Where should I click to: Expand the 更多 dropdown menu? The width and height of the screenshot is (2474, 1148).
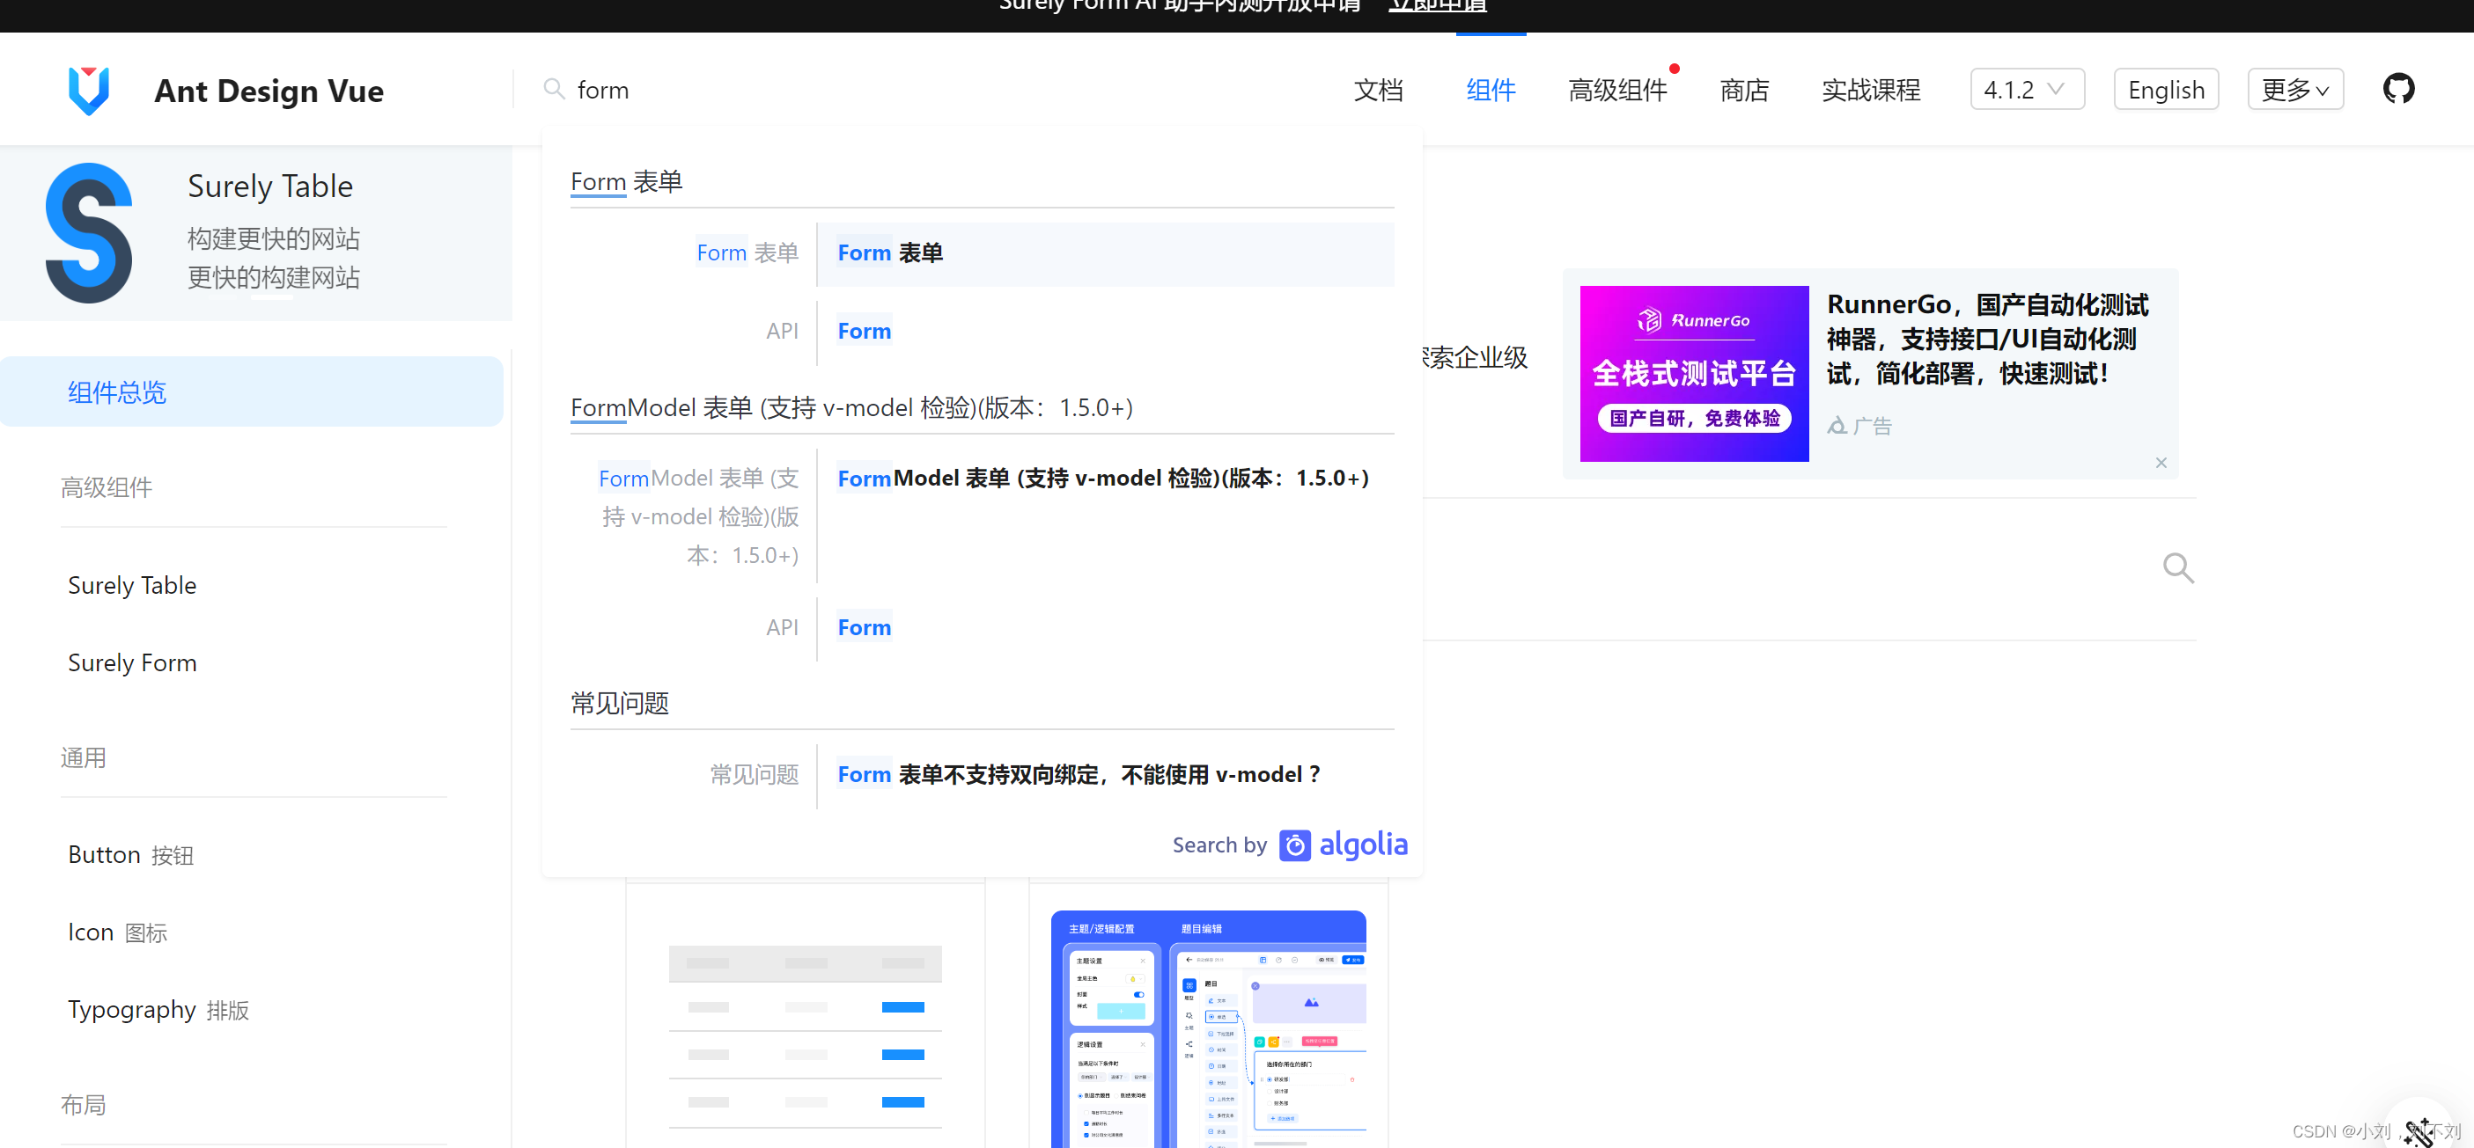pyautogui.click(x=2294, y=88)
